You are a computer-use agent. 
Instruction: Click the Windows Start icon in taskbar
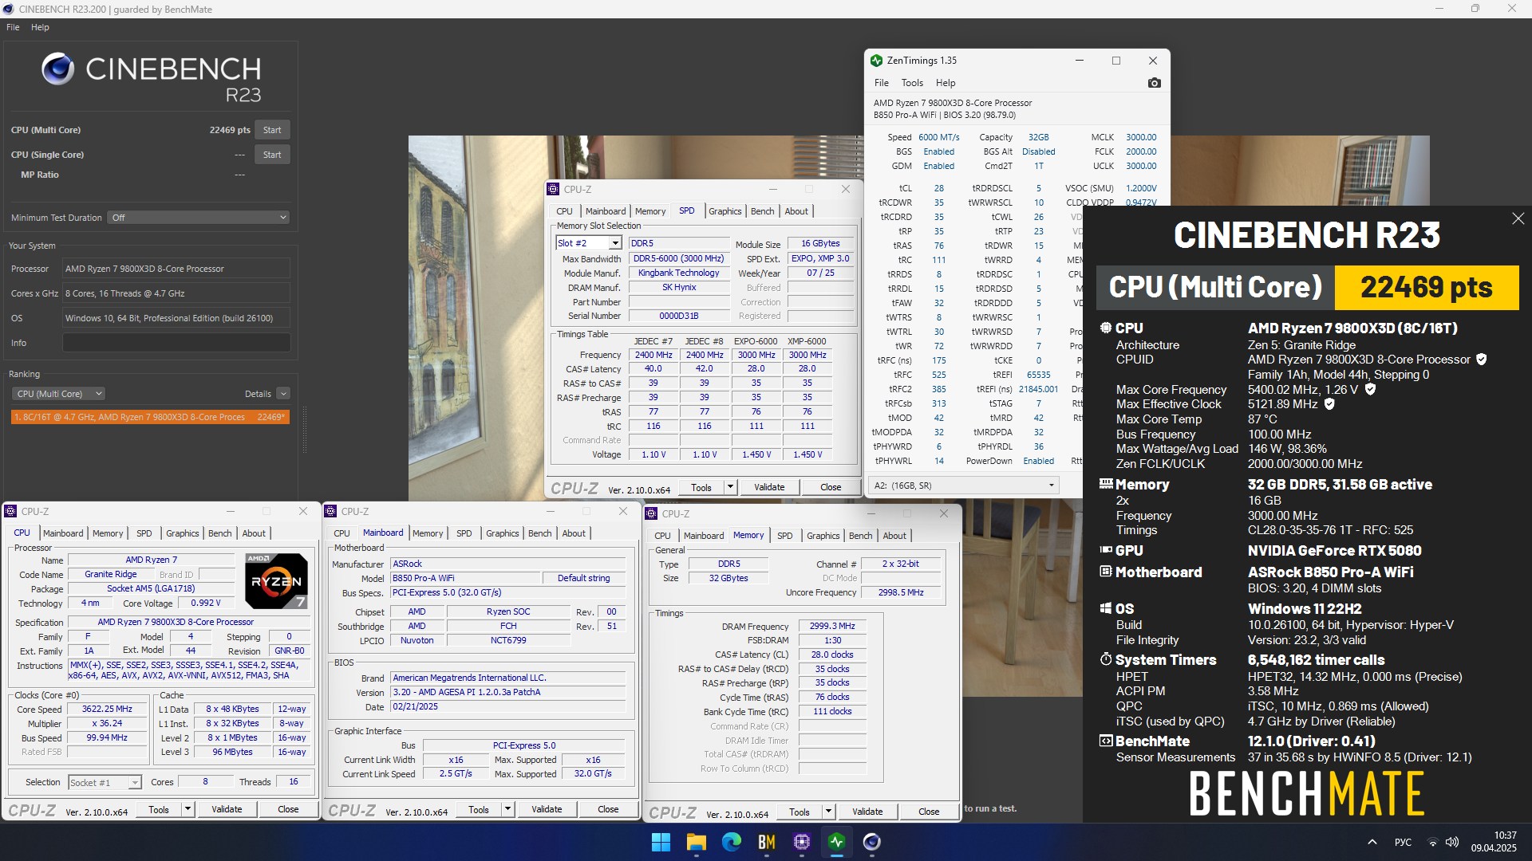click(661, 842)
